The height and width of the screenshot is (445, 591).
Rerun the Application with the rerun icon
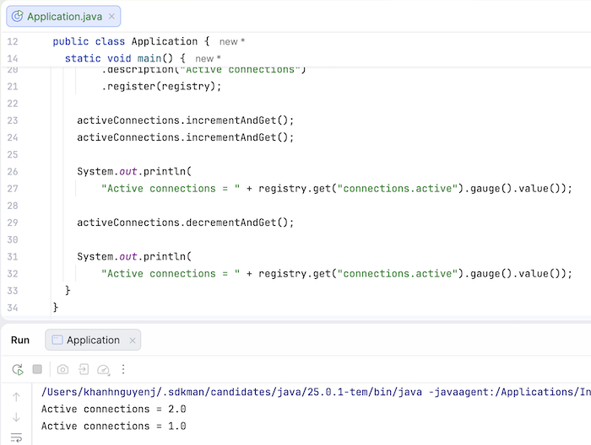click(x=17, y=369)
